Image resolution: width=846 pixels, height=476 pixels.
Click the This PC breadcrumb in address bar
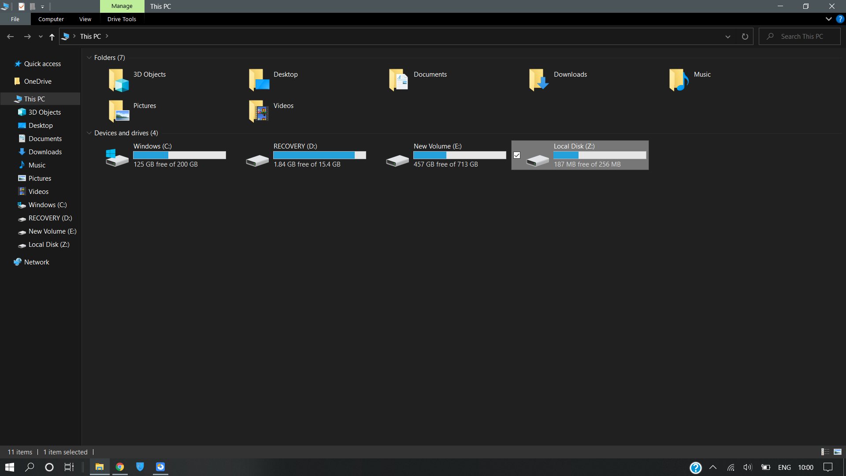coord(90,37)
